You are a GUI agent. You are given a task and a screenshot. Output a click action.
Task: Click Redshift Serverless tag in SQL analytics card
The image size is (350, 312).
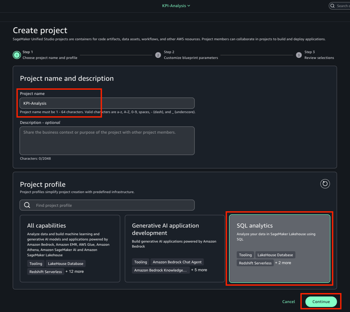(x=255, y=263)
